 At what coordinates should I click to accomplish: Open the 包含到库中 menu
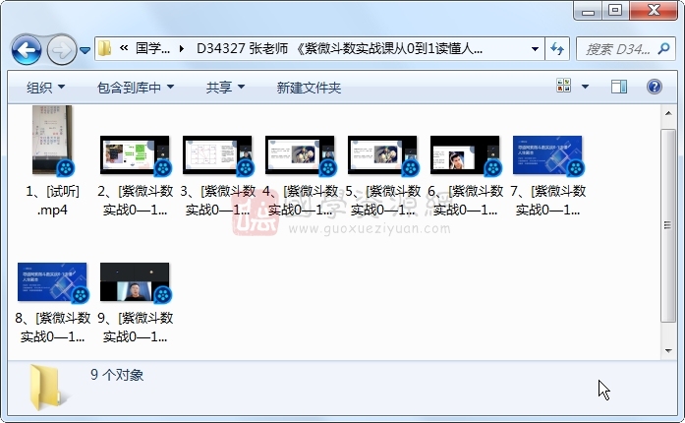[136, 88]
